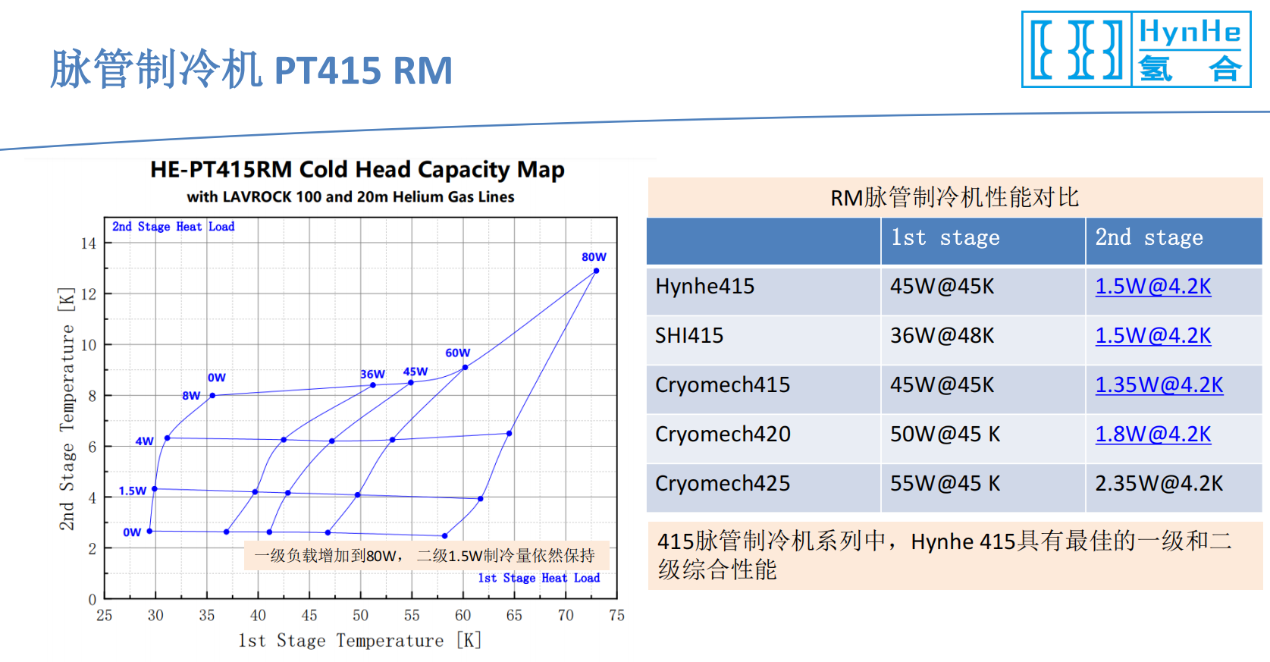Click the "1.5W" curve label on the chart
This screenshot has height=662, width=1270.
pos(133,491)
